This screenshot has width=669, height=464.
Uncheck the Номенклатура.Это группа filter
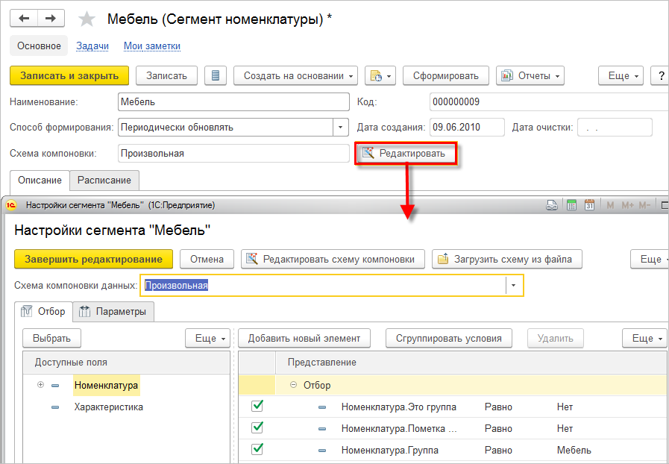coord(258,407)
